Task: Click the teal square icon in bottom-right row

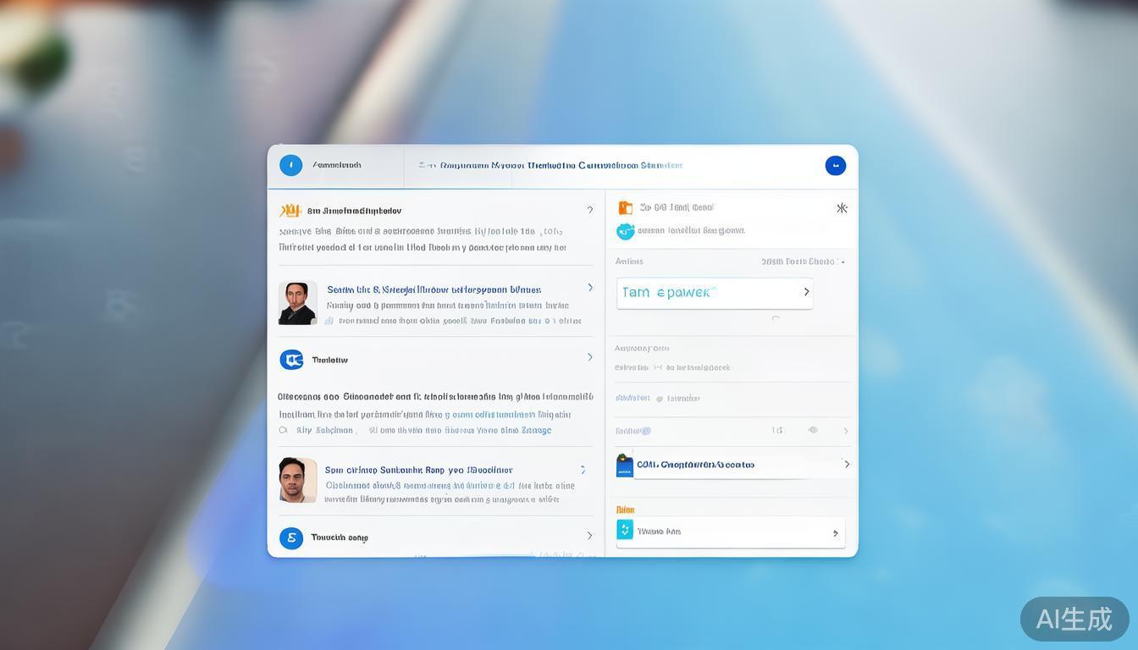Action: [625, 530]
